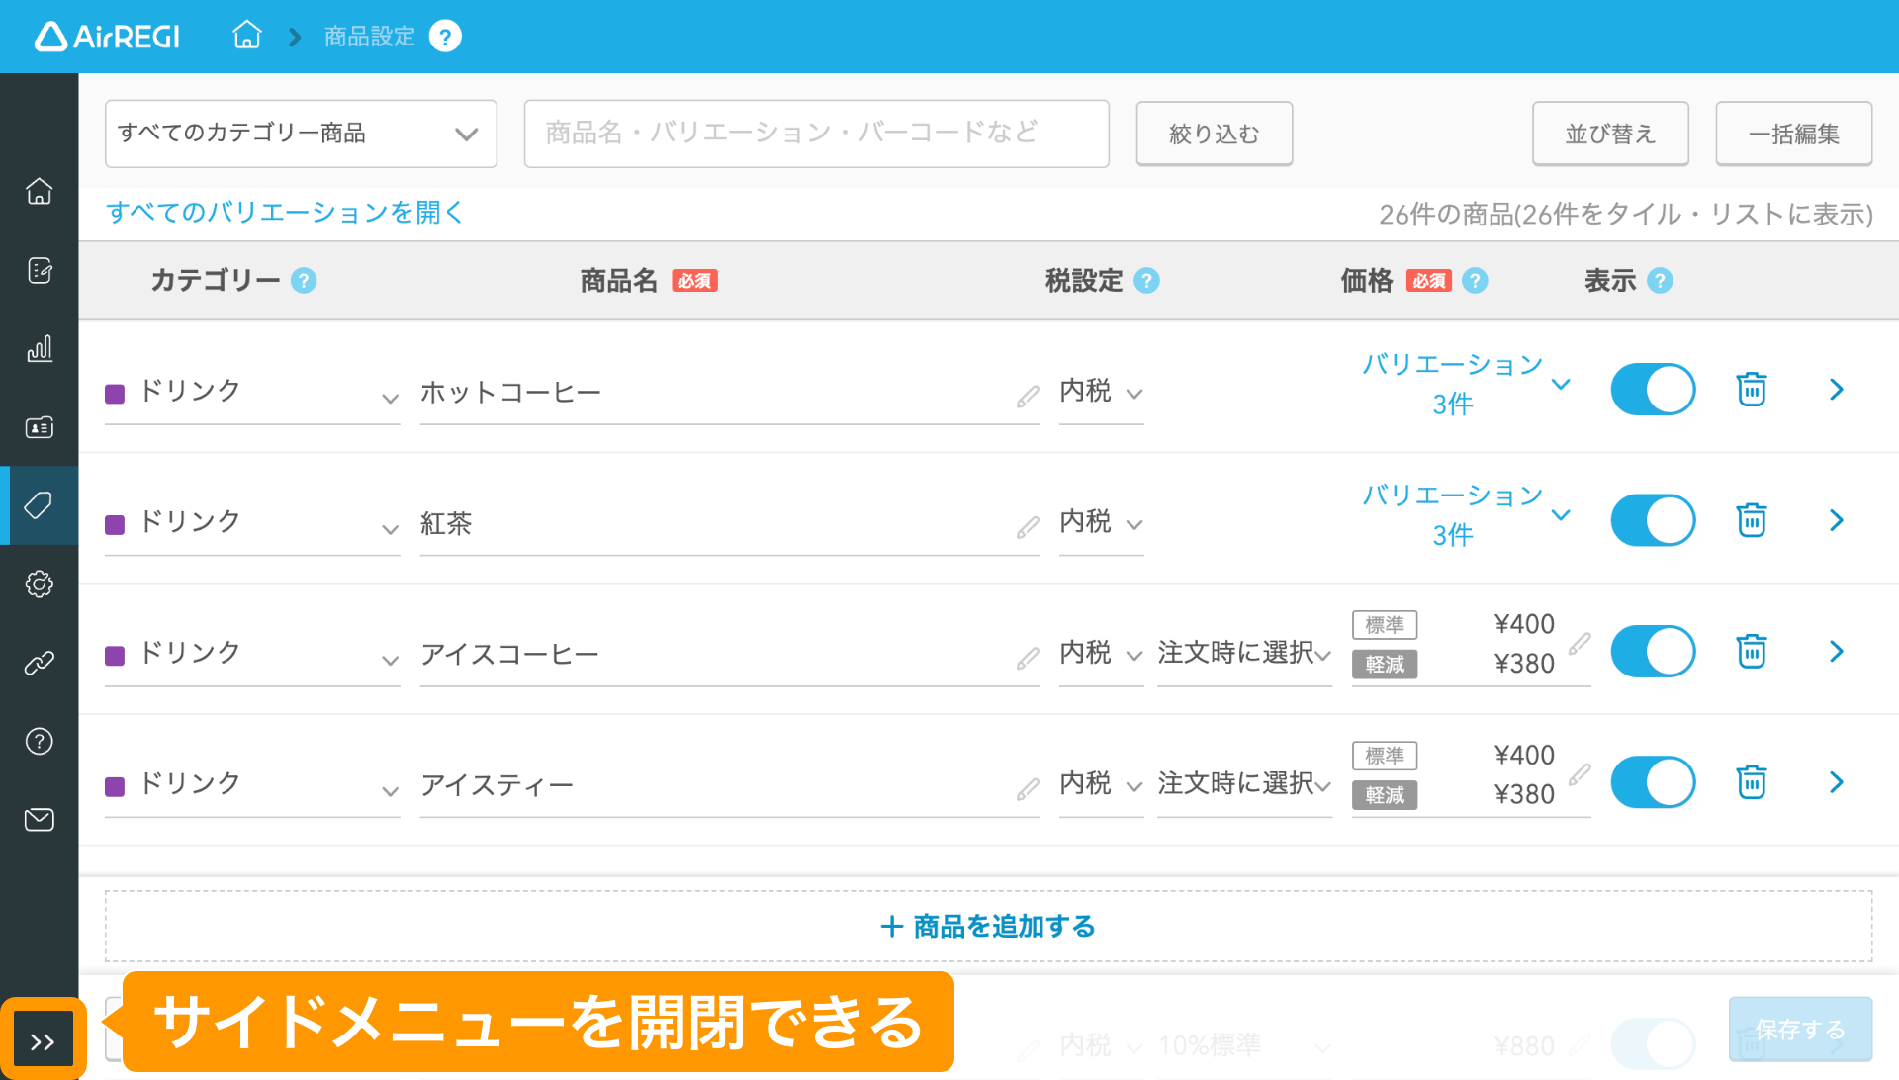Toggle display switch for 紅茶
The image size is (1899, 1080).
[1653, 520]
